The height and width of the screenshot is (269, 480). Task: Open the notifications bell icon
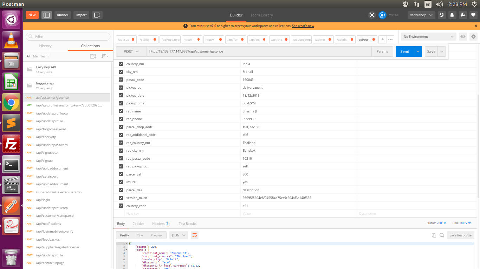[452, 15]
